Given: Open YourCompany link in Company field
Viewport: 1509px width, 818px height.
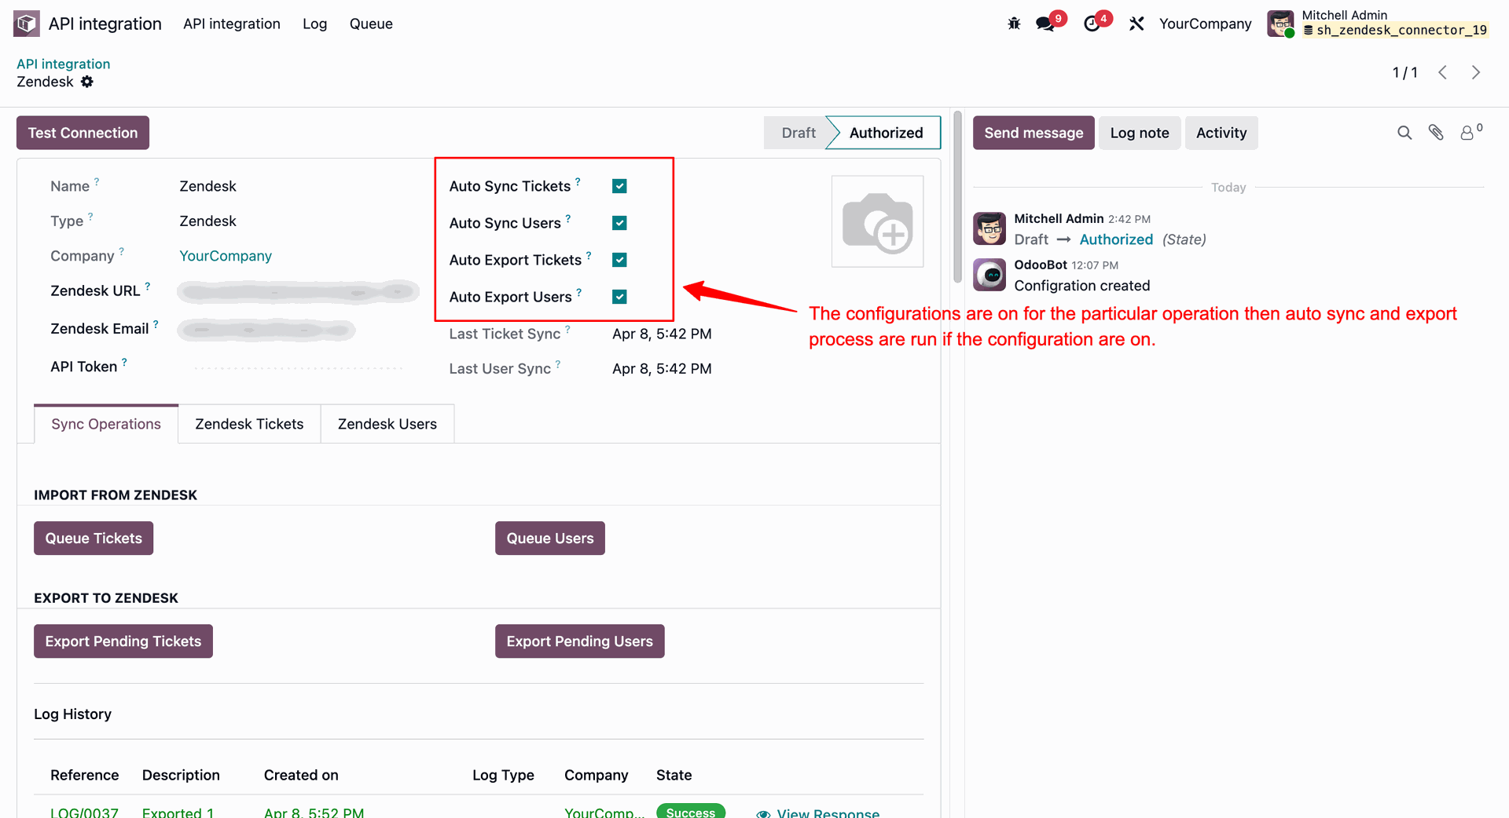Looking at the screenshot, I should point(226,256).
